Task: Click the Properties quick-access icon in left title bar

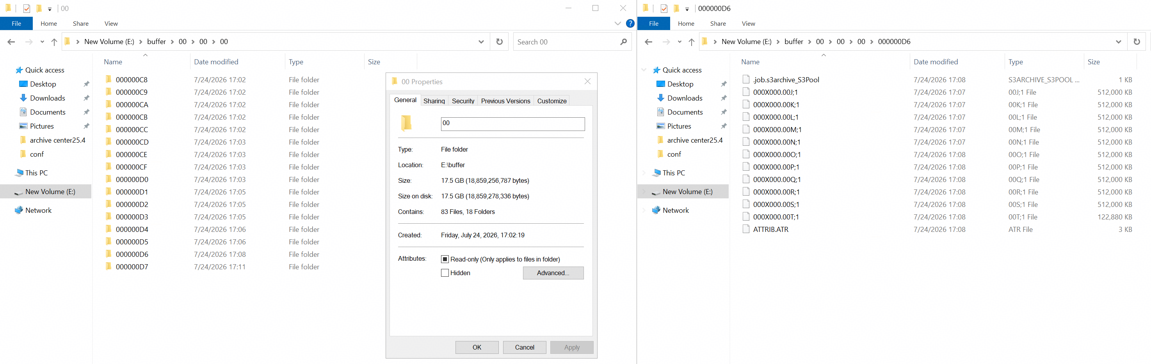Action: pos(27,9)
